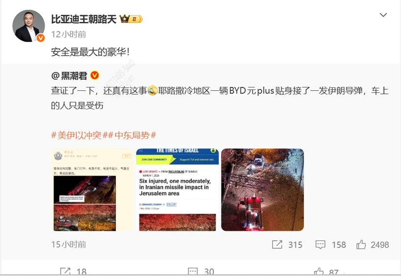The height and width of the screenshot is (276, 401).
Task: Click the bottom comment icon showing 30
Action: (193, 272)
